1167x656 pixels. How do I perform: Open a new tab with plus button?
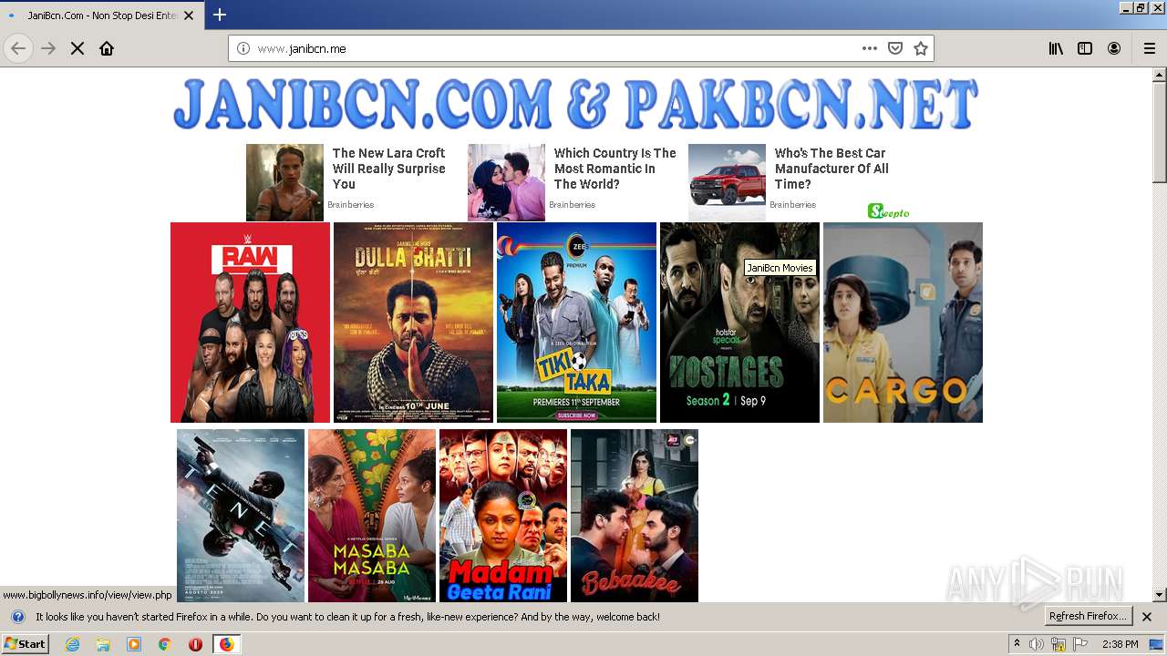[x=220, y=15]
